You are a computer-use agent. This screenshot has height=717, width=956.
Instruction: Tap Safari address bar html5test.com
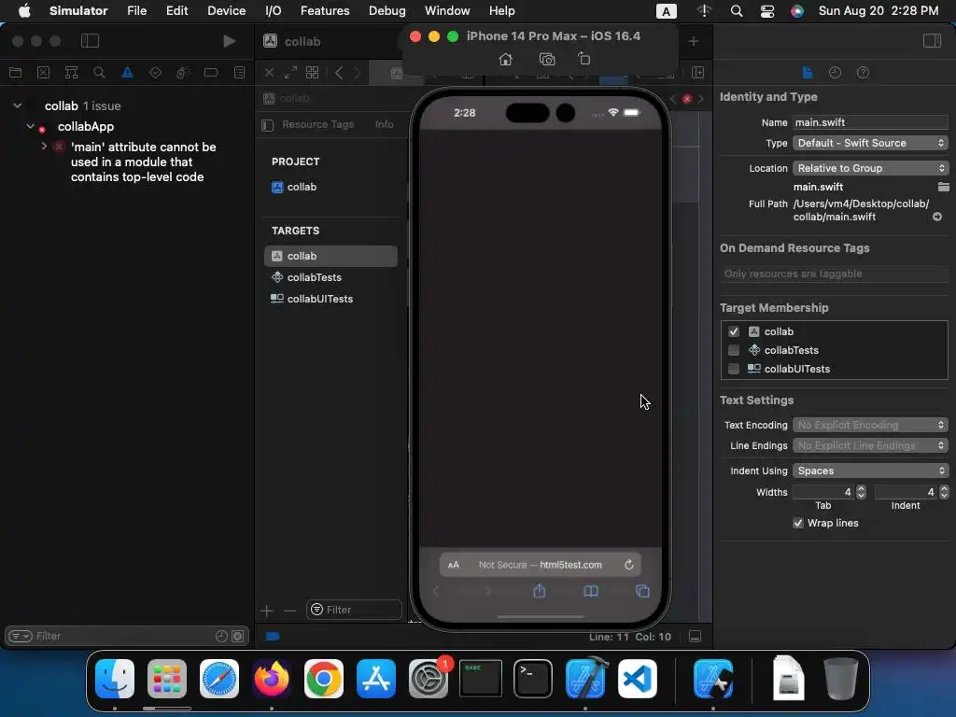541,565
